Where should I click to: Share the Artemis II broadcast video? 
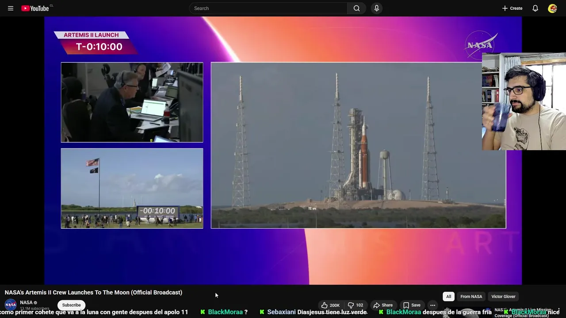coord(383,305)
